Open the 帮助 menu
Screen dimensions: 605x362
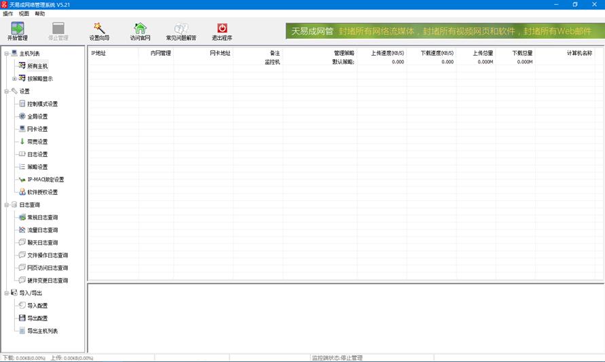[x=40, y=14]
